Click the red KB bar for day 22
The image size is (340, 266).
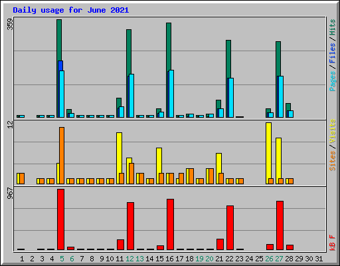[x=230, y=227]
